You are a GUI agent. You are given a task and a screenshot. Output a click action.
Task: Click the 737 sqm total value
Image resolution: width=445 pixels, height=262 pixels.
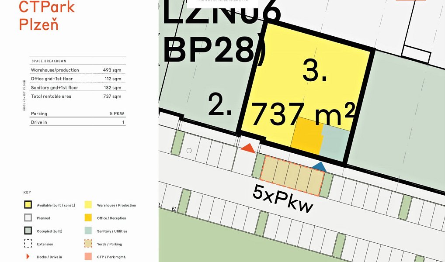pyautogui.click(x=112, y=97)
